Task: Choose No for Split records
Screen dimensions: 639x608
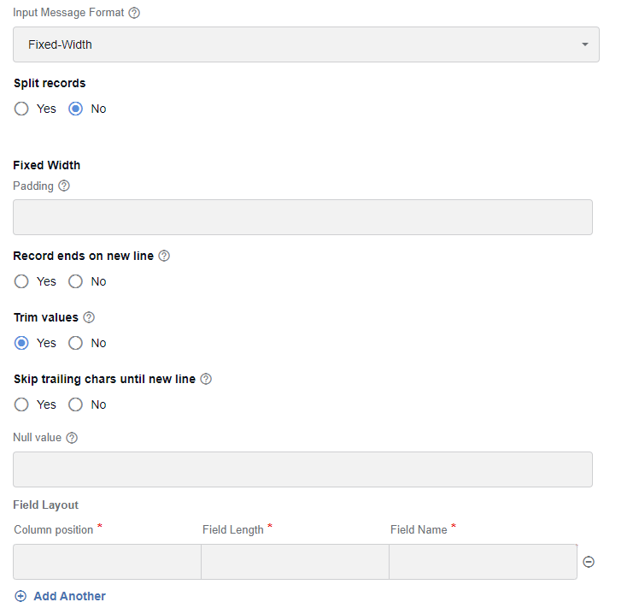Action: (75, 109)
